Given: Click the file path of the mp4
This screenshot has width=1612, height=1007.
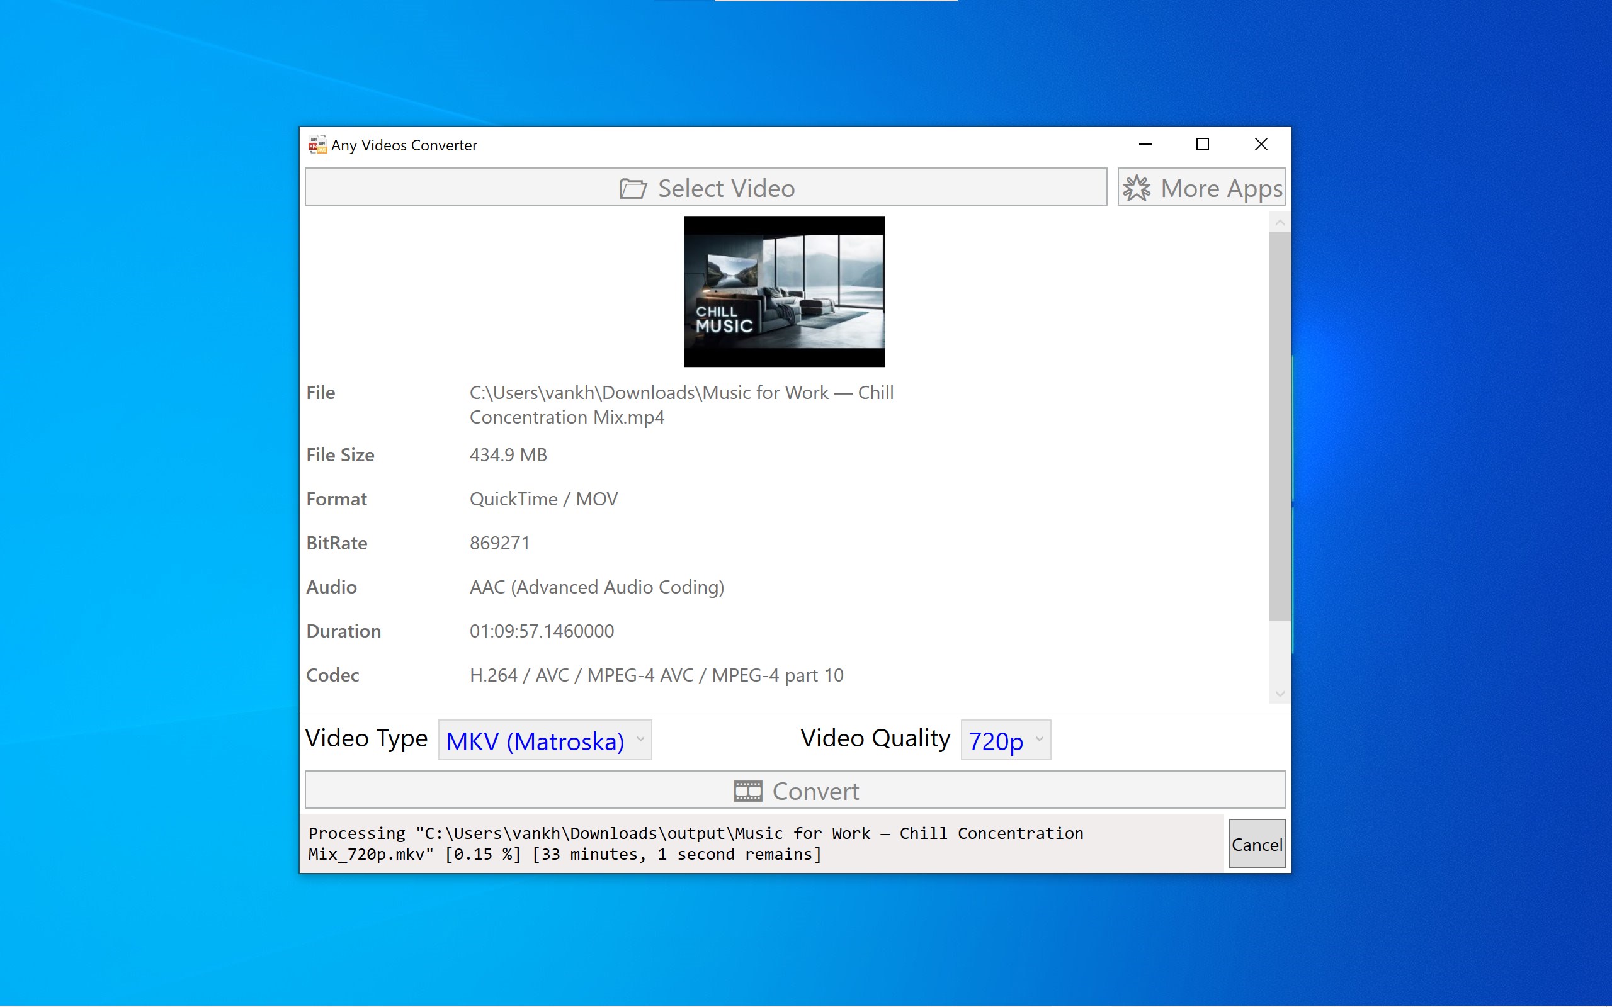Looking at the screenshot, I should [x=681, y=404].
